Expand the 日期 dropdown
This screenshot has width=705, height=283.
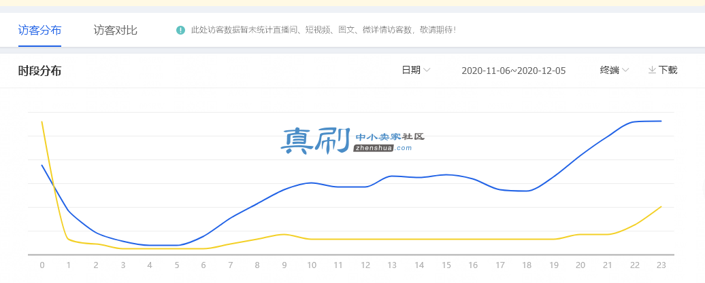(x=416, y=70)
